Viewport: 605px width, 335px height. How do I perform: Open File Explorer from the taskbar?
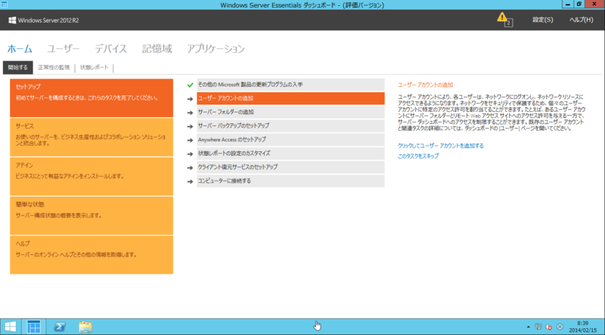pos(85,327)
